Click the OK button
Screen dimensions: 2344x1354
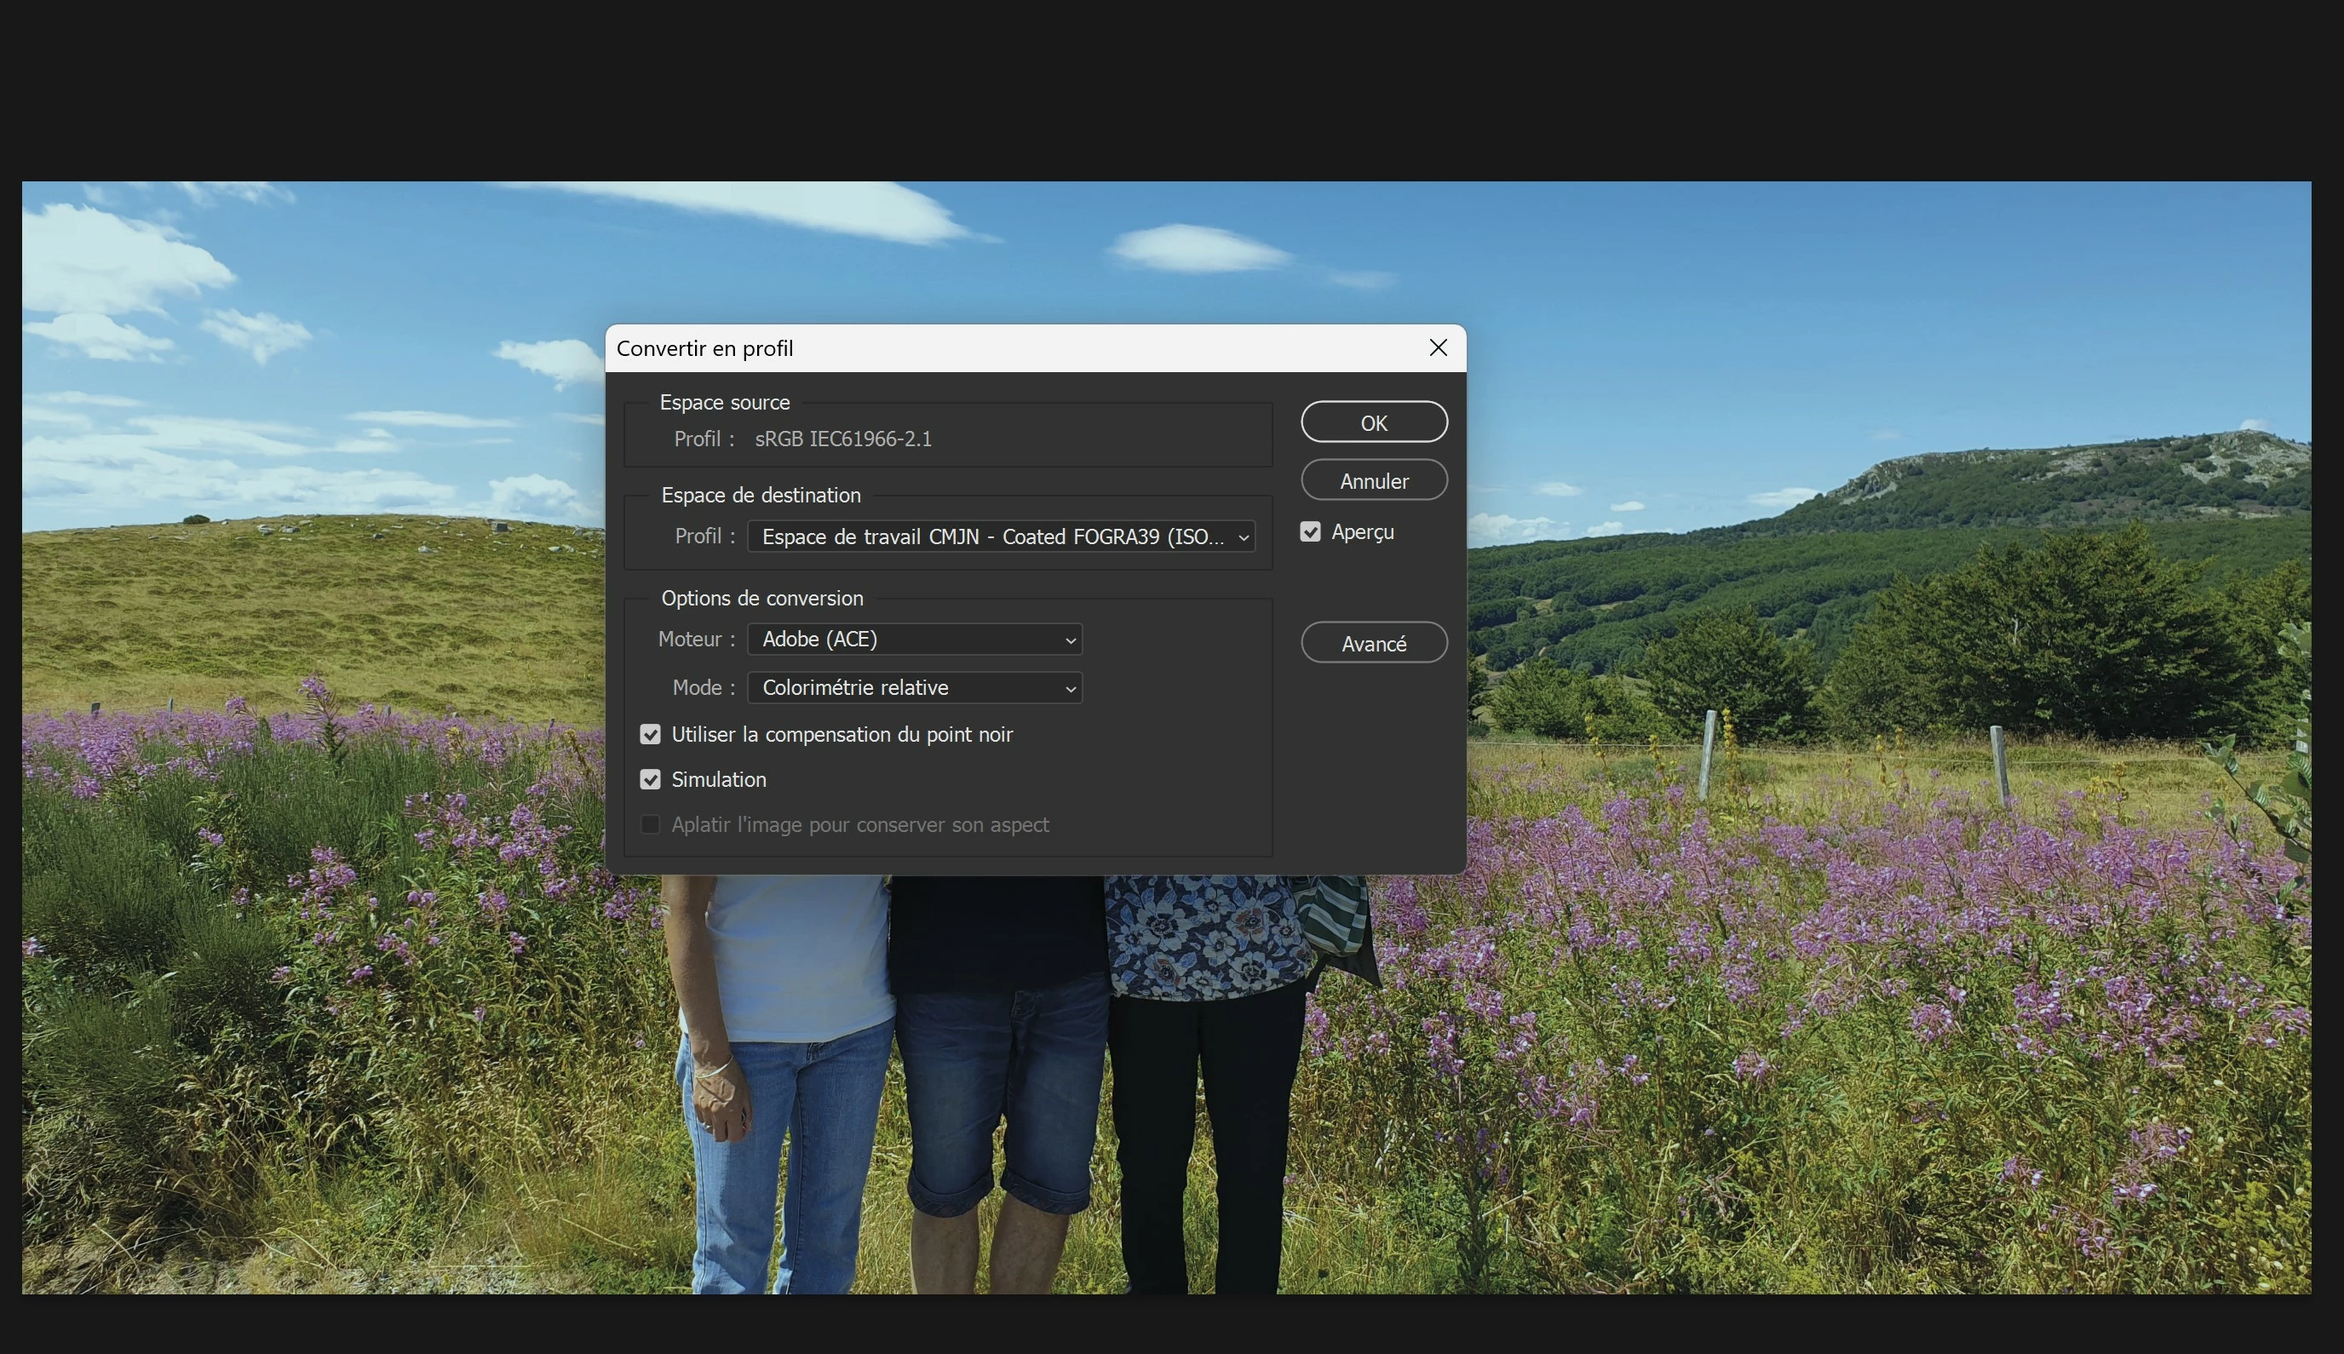(1373, 423)
